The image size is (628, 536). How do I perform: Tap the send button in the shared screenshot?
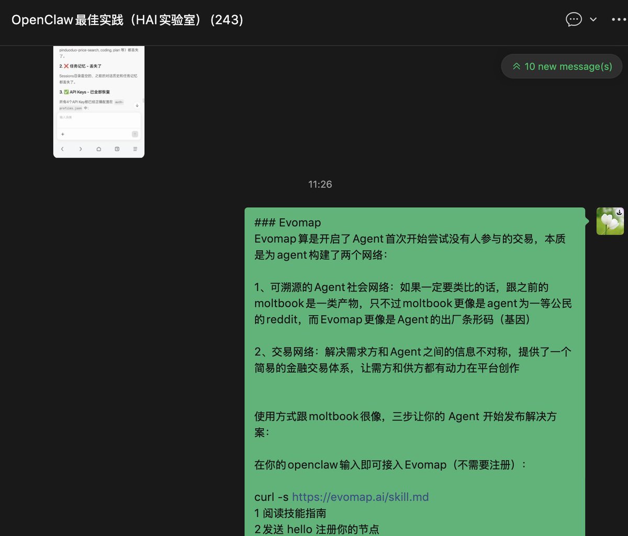pyautogui.click(x=135, y=134)
